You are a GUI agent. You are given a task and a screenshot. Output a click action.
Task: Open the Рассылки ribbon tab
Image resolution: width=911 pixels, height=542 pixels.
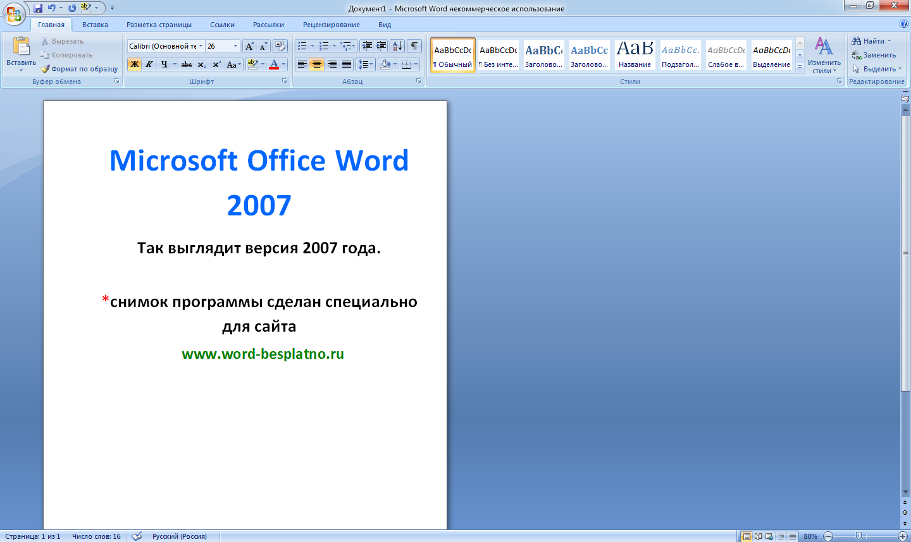[x=268, y=25]
